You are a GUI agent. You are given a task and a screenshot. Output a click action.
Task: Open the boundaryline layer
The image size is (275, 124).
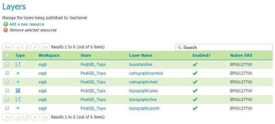(x=140, y=65)
